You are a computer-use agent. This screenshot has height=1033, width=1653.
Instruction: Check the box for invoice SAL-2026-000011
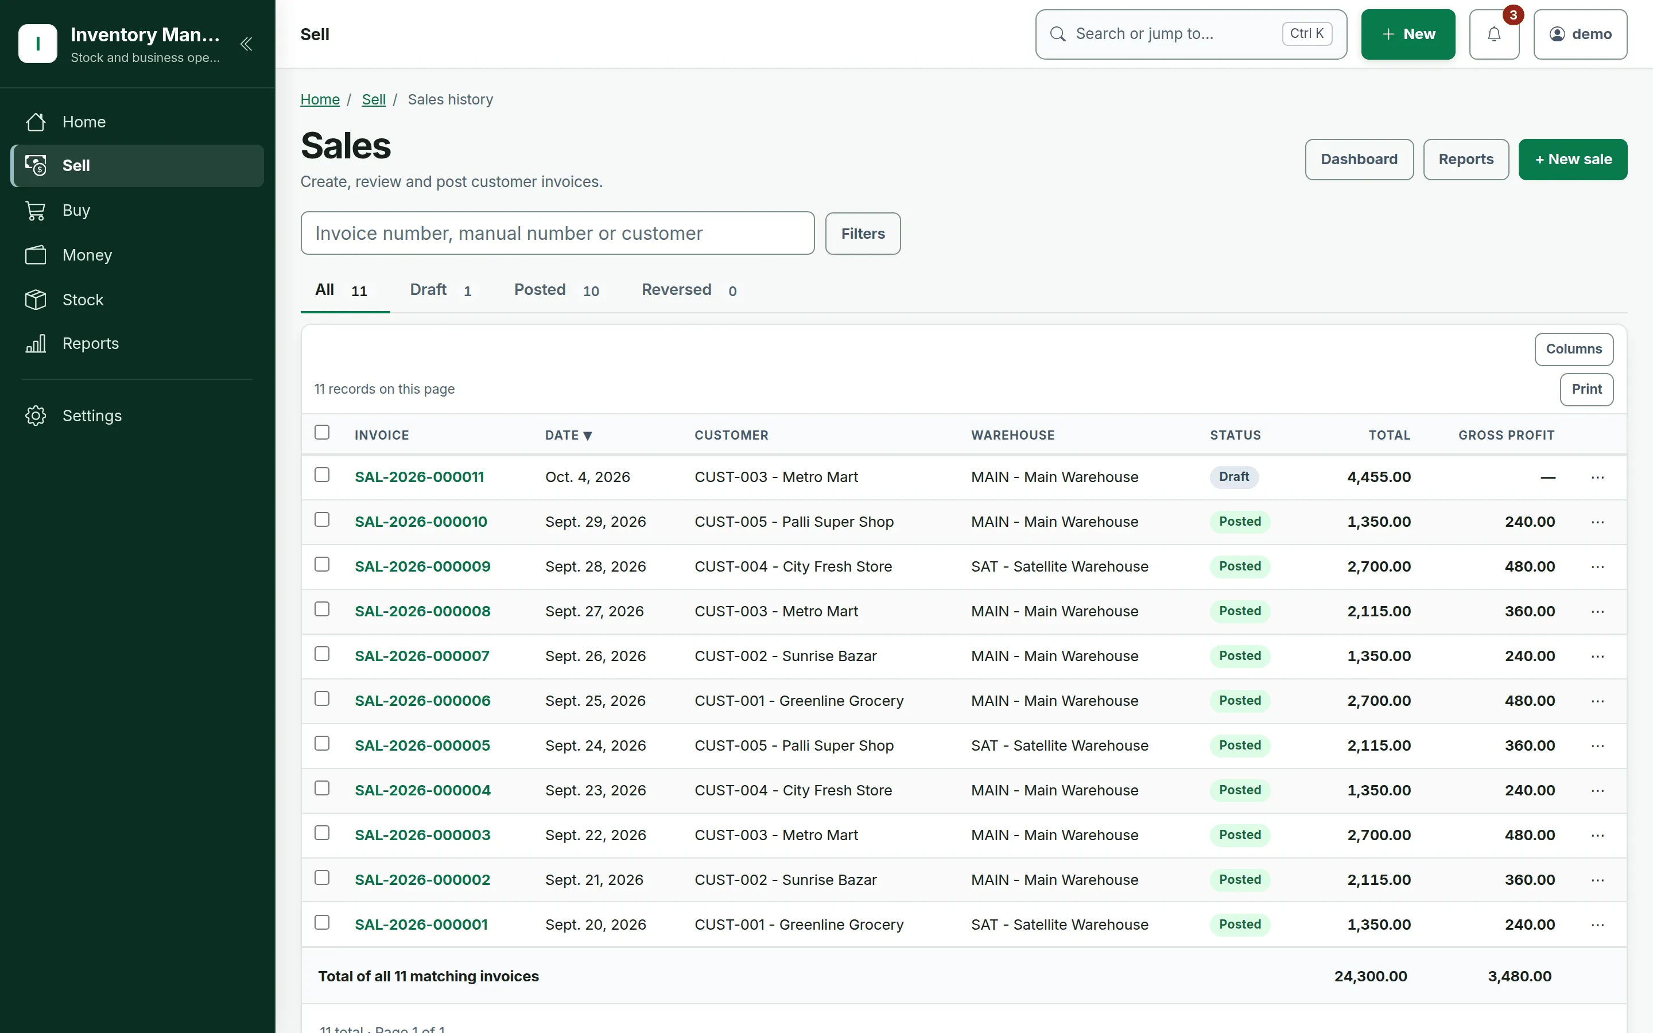pyautogui.click(x=322, y=475)
